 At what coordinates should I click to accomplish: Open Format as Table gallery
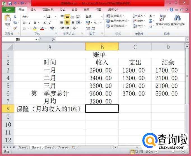point(118,21)
